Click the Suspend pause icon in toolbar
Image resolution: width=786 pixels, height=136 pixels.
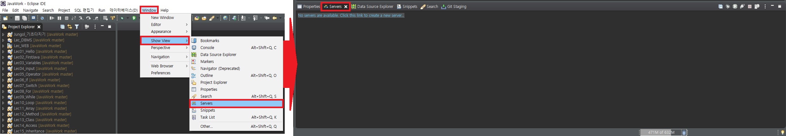coord(59,18)
